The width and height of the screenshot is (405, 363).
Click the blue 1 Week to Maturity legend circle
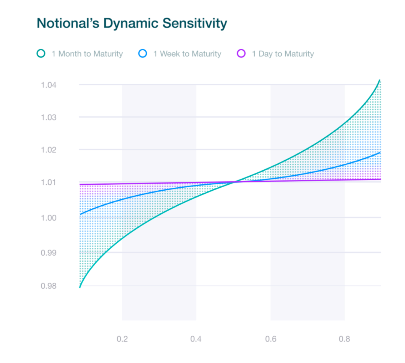142,54
